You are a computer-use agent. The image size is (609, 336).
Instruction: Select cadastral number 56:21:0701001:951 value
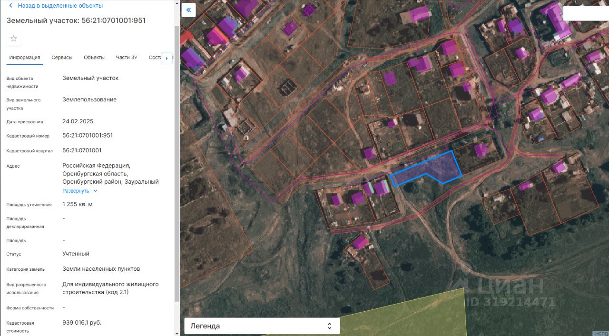(x=88, y=135)
